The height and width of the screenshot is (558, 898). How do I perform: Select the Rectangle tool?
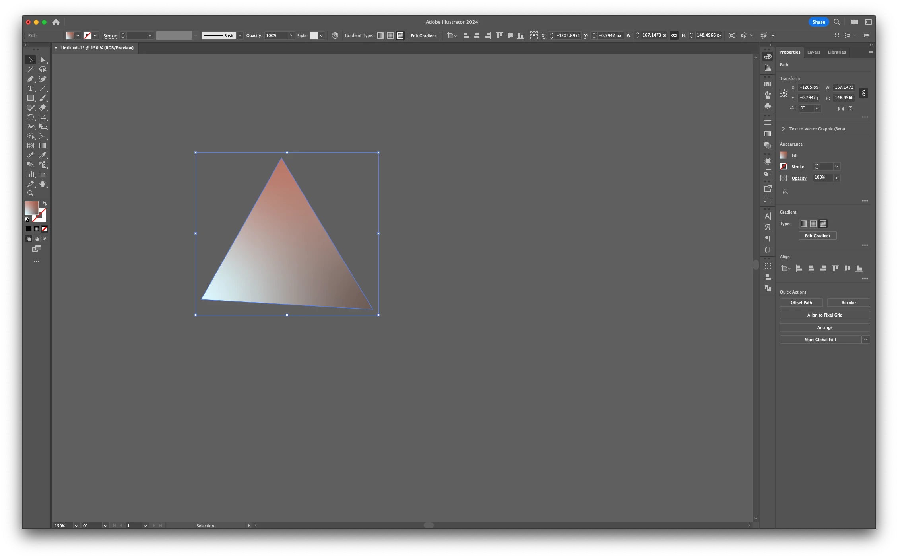click(x=30, y=98)
